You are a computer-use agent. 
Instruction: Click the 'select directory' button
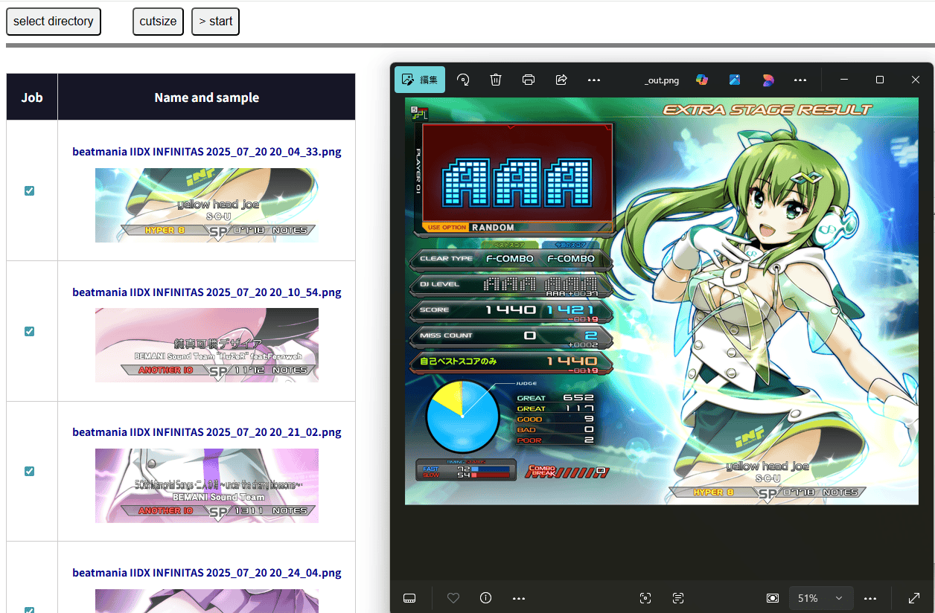click(54, 22)
